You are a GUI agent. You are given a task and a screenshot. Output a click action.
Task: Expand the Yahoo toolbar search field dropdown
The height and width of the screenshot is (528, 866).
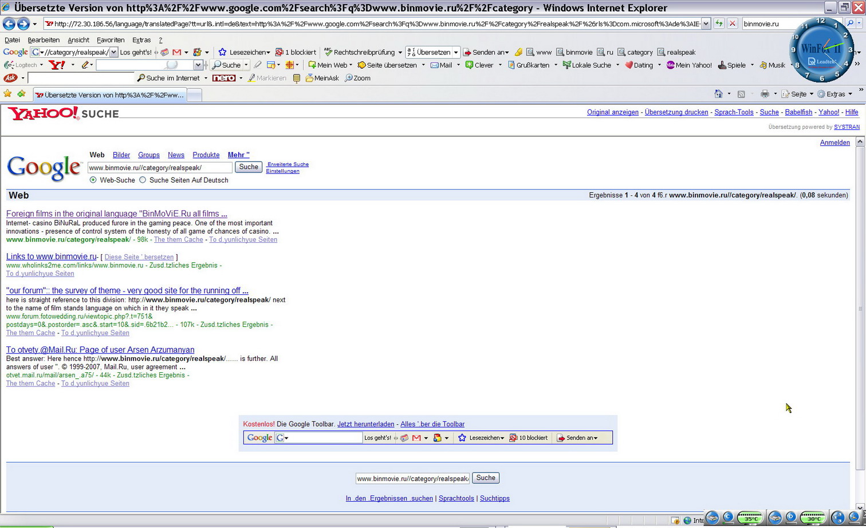tap(198, 65)
